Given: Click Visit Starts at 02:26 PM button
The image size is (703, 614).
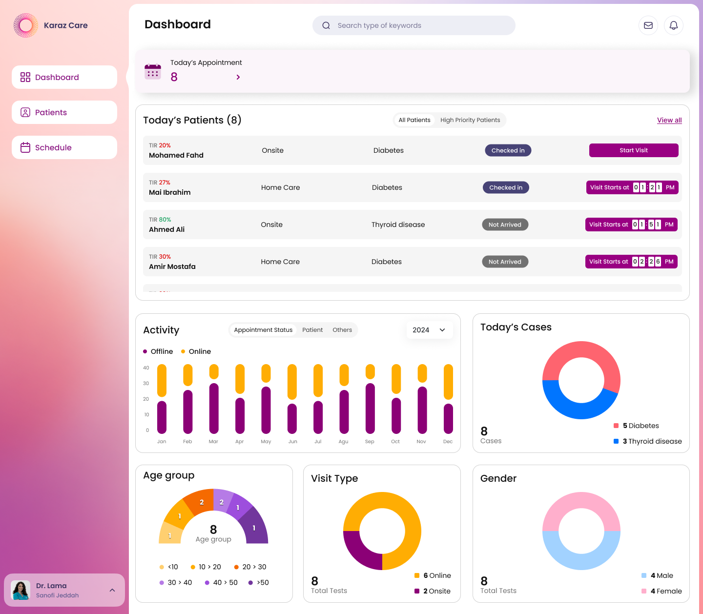Looking at the screenshot, I should point(631,262).
